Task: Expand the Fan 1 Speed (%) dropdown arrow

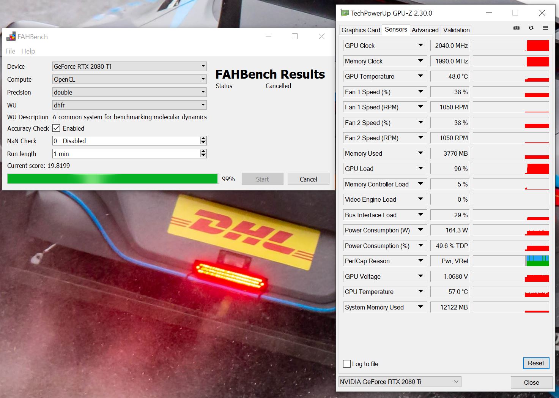Action: (x=420, y=92)
